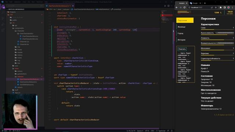Open the Персонаж navigation tab
The width and height of the screenshot is (235, 132).
[x=185, y=20]
